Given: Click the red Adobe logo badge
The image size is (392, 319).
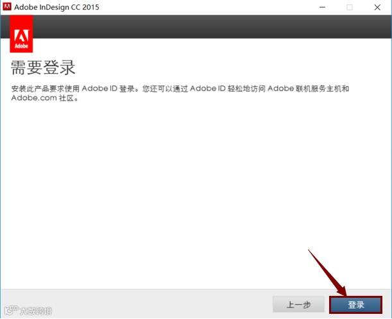Looking at the screenshot, I should 21,34.
